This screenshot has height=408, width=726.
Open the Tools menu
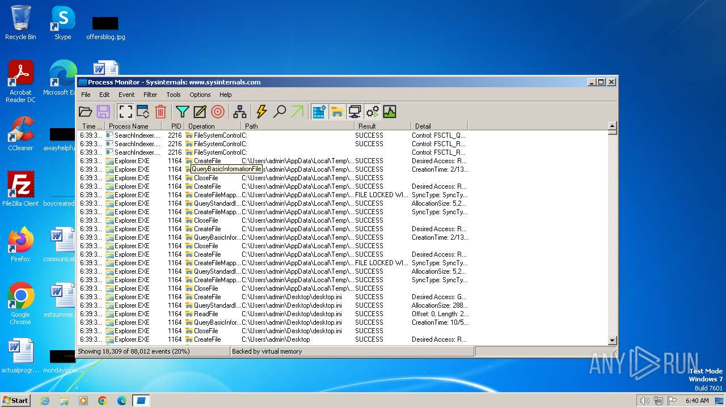174,95
